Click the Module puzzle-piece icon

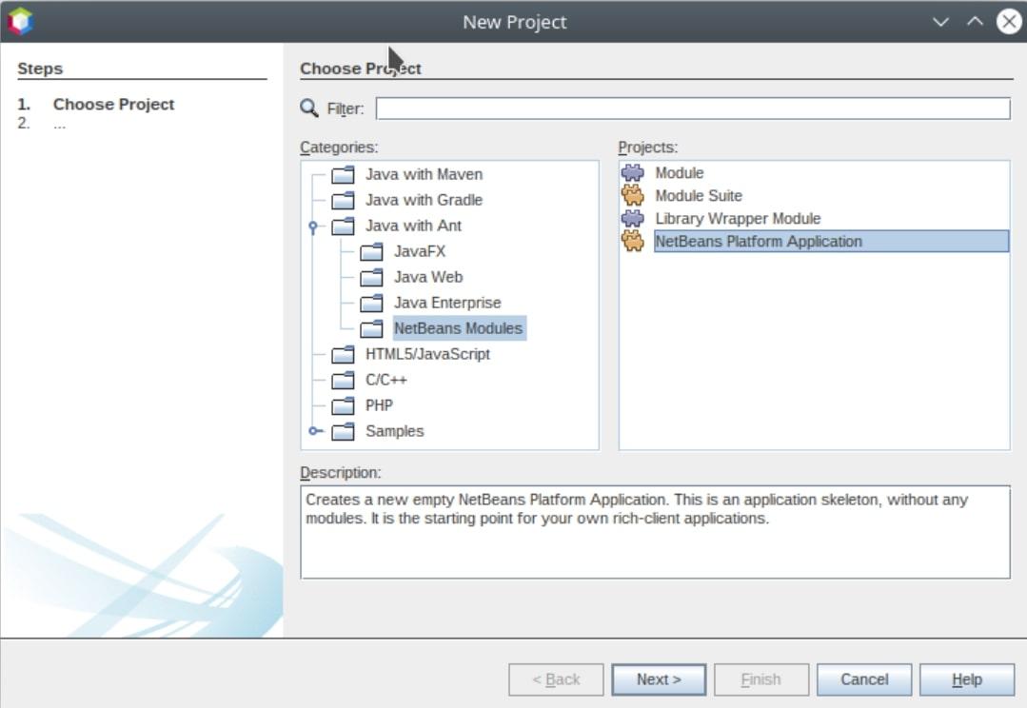coord(633,173)
